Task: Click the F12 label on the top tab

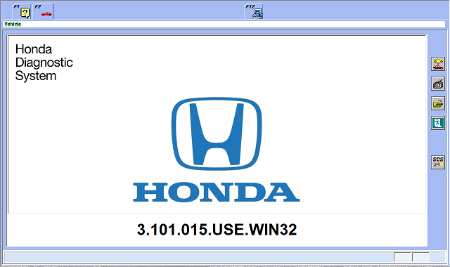Action: click(250, 6)
